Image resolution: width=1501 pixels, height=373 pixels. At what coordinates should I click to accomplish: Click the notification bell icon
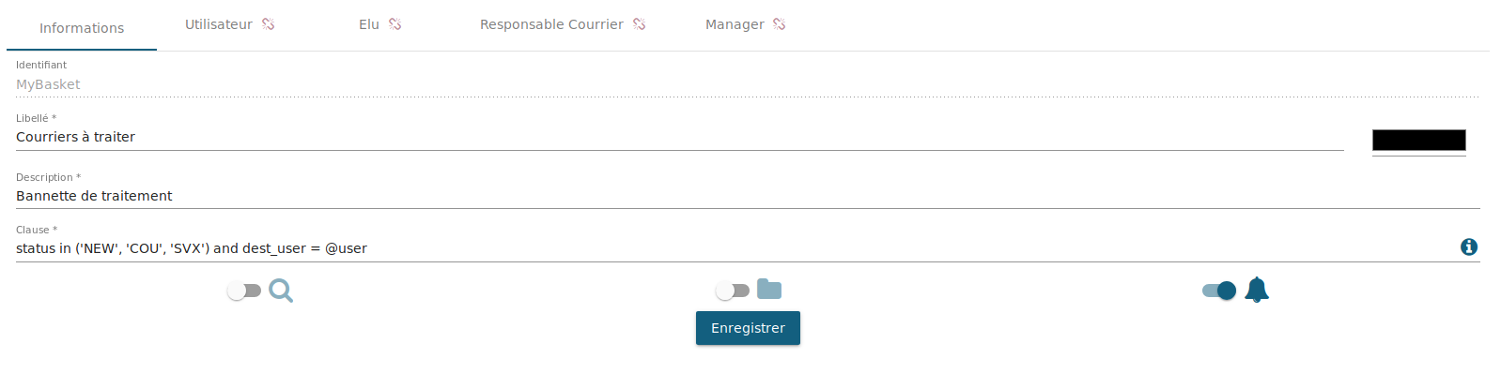[x=1257, y=290]
